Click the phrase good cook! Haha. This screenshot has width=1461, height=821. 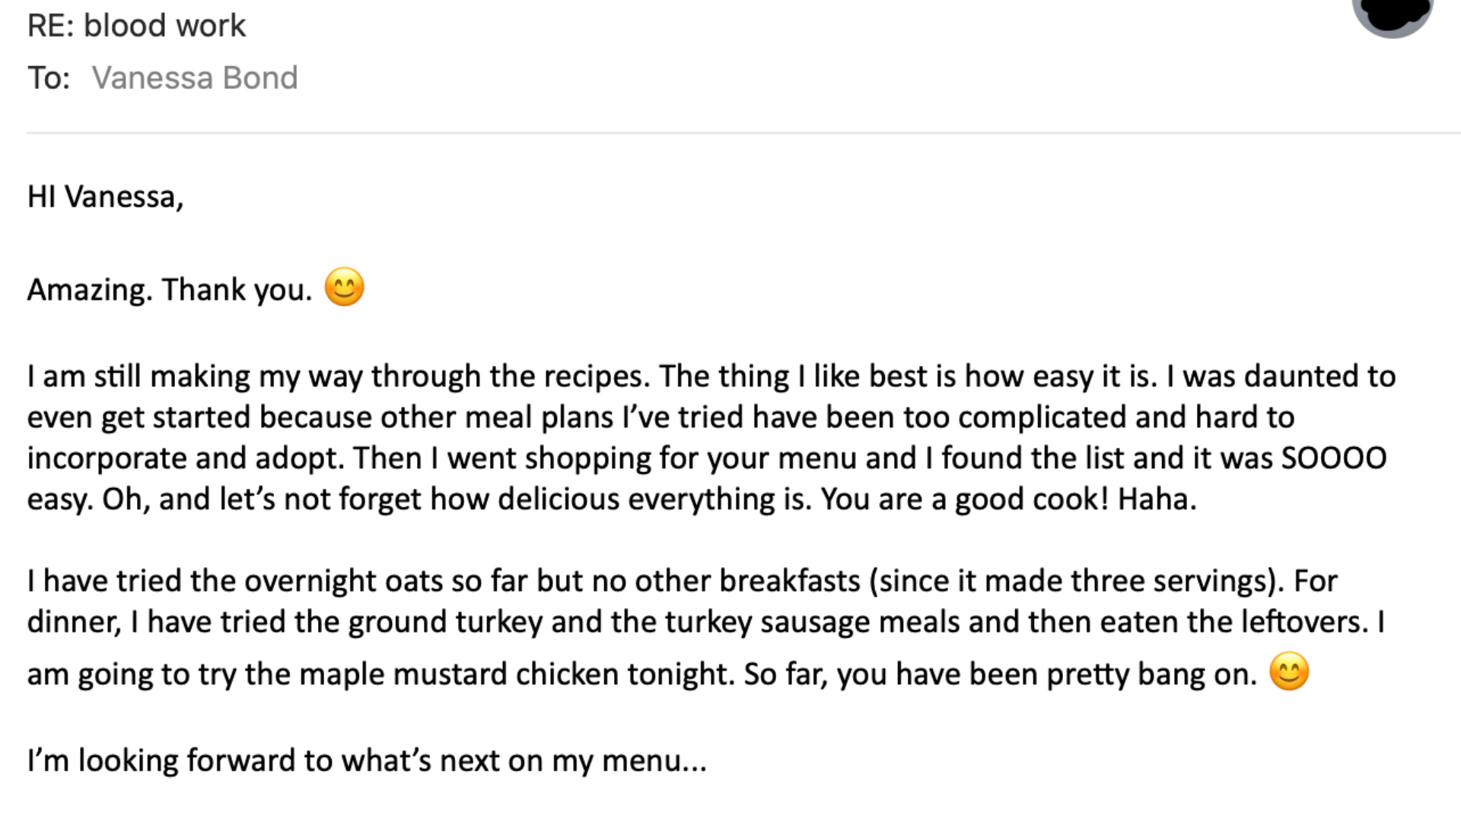click(x=1076, y=499)
